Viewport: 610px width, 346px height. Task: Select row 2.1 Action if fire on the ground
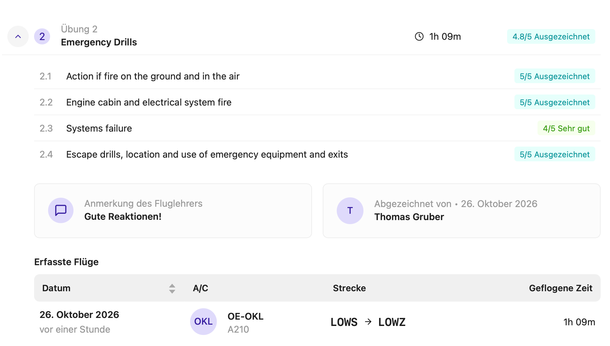coord(317,76)
